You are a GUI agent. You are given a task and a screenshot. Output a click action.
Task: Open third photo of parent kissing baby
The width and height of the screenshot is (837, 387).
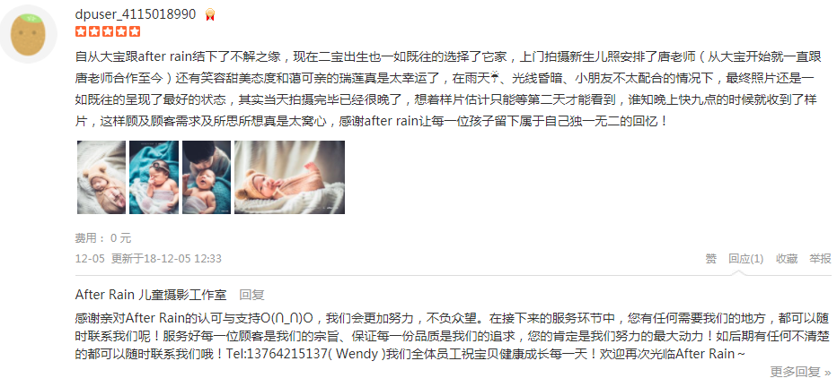click(x=207, y=177)
